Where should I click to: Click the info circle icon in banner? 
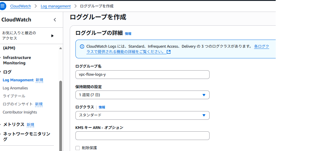pos(82,46)
